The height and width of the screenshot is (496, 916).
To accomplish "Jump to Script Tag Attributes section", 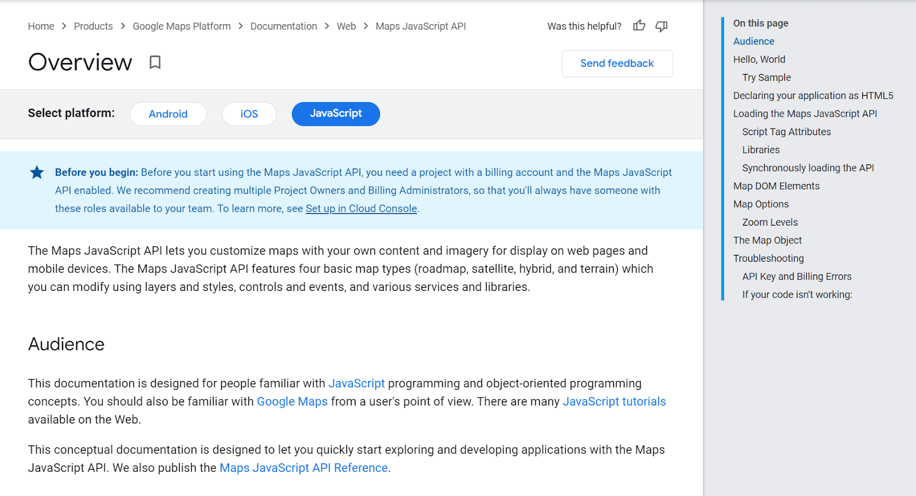I will pyautogui.click(x=787, y=132).
